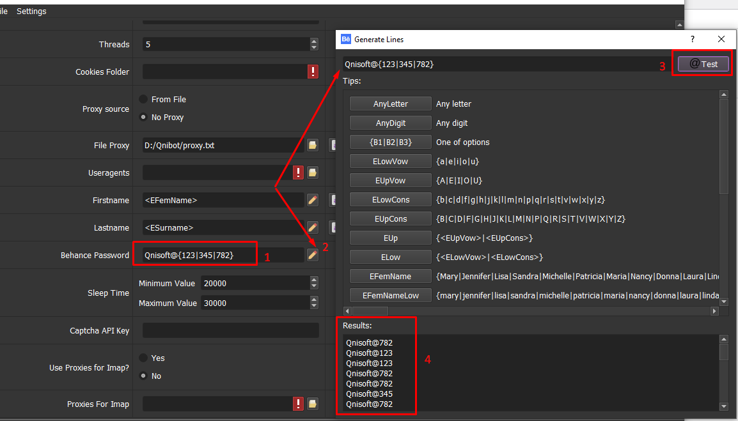738x421 pixels.
Task: Decrease the Sleep Time Maximum Value
Action: (314, 307)
